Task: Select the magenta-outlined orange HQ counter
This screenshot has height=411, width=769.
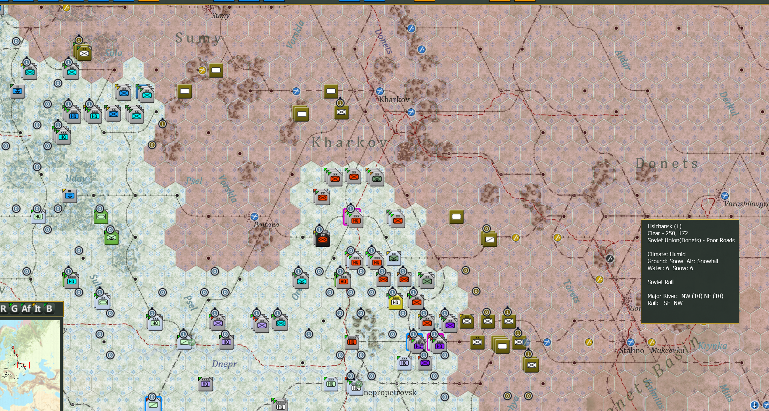Action: pos(355,220)
